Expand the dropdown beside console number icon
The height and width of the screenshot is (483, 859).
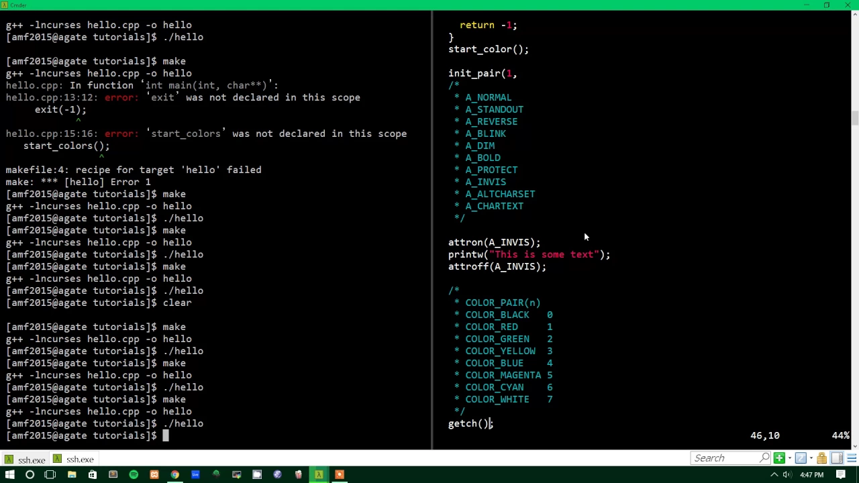(x=811, y=458)
